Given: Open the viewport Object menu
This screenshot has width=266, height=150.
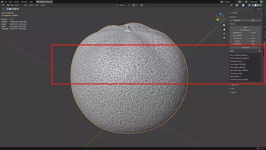Looking at the screenshot, I should pyautogui.click(x=43, y=5).
